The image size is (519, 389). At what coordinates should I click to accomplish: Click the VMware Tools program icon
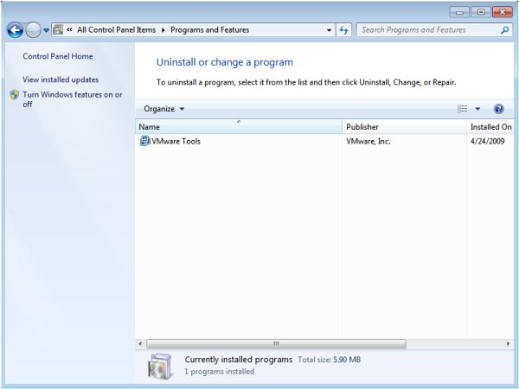[x=144, y=141]
